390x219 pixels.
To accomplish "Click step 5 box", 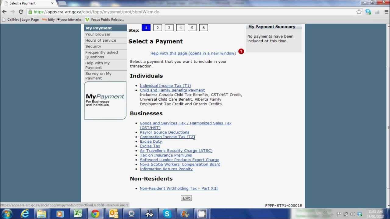I will (x=192, y=28).
